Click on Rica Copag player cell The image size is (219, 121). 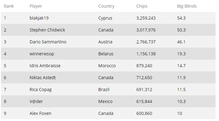(x=40, y=90)
